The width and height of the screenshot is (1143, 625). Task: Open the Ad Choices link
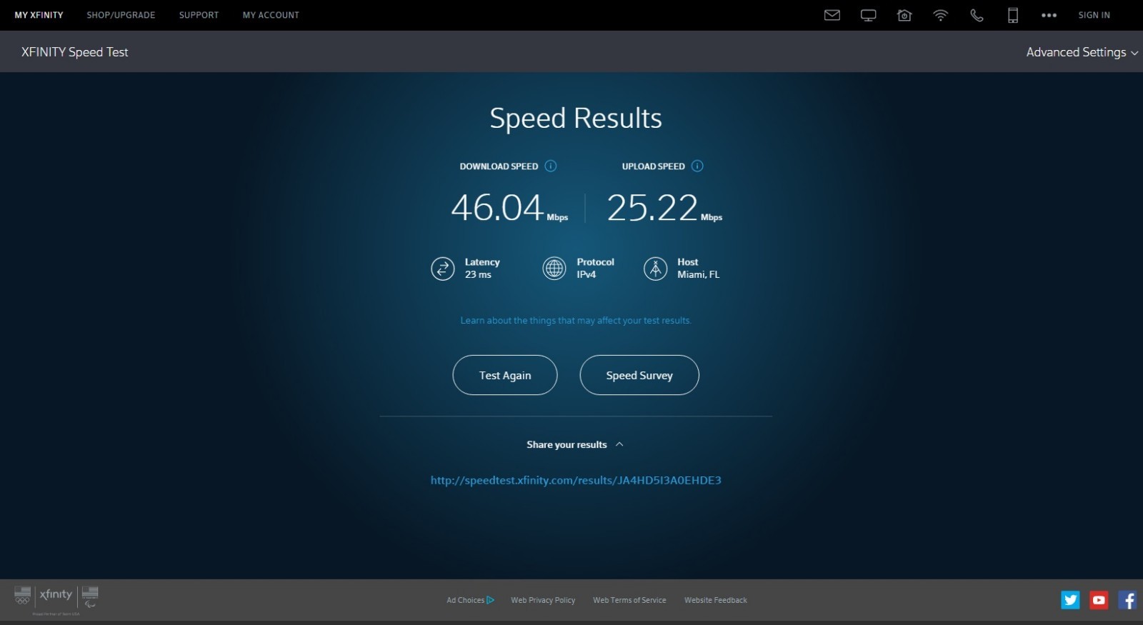click(470, 600)
